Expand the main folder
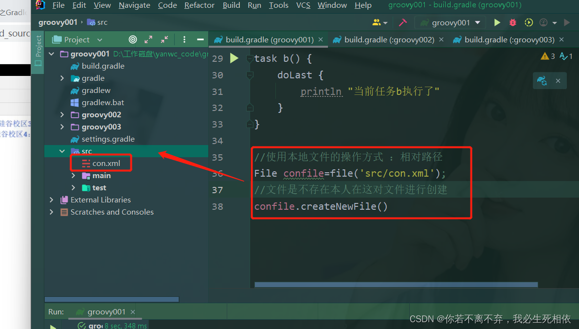This screenshot has width=579, height=329. (73, 176)
